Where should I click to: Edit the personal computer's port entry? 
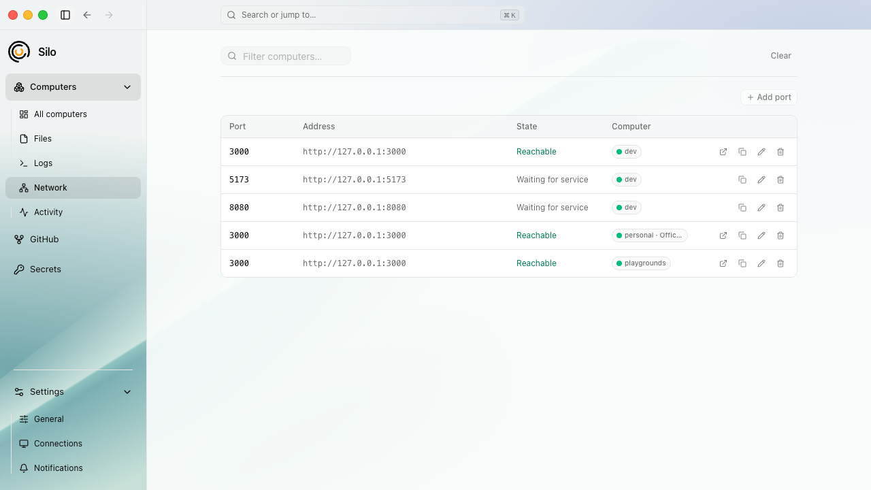[x=761, y=235]
